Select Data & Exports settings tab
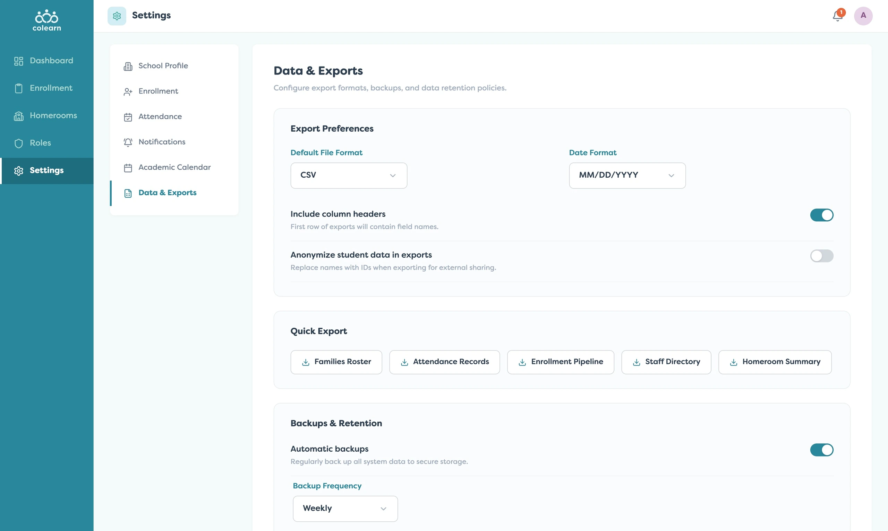The width and height of the screenshot is (888, 531). pos(174,193)
